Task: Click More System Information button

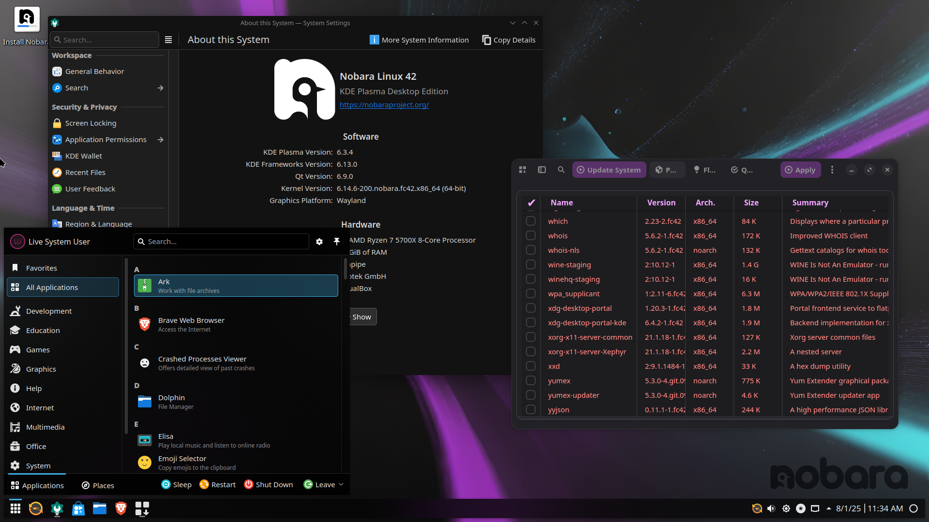Action: click(x=419, y=40)
